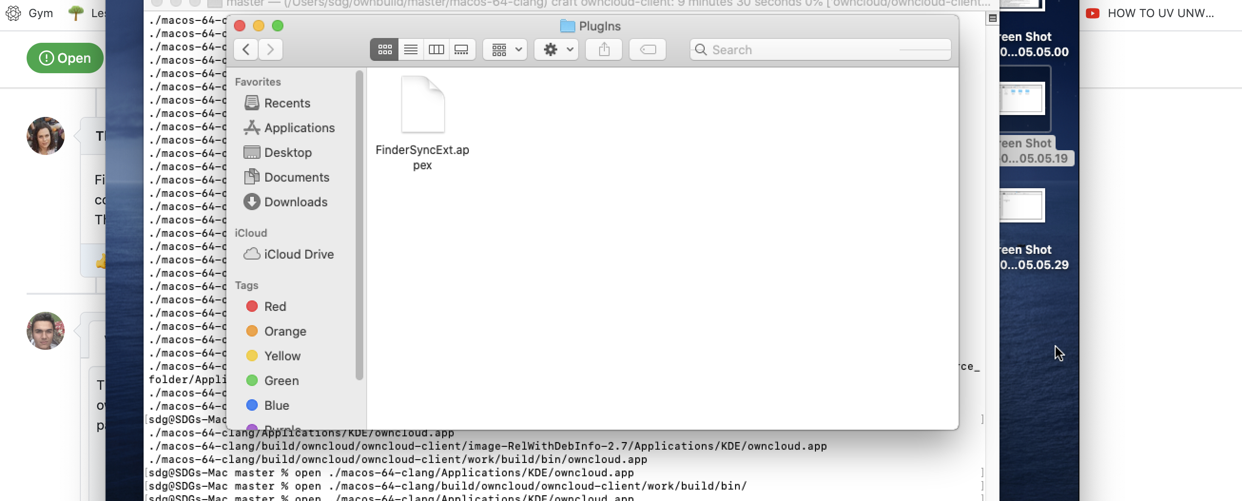
Task: Click the Tags sidebar heading
Action: pos(246,285)
